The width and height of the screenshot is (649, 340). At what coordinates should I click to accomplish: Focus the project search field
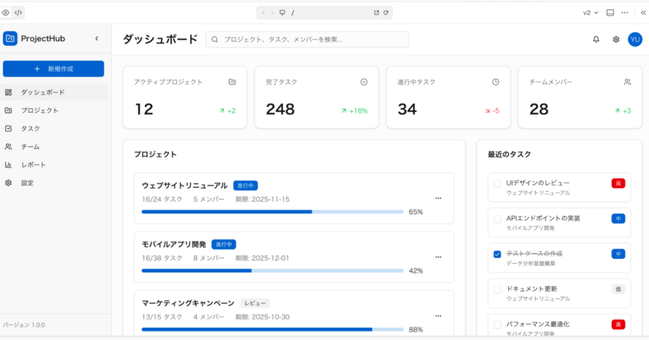pos(307,40)
